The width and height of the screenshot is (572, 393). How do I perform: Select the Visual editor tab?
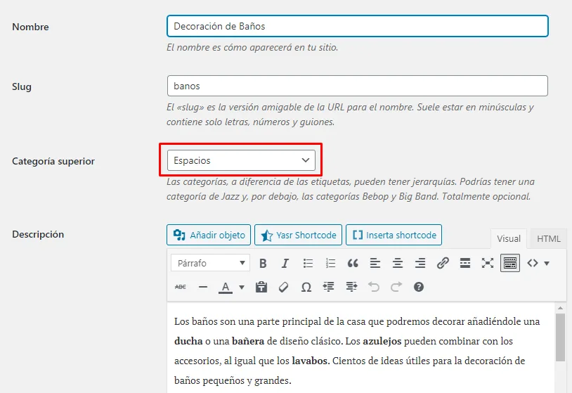[509, 238]
